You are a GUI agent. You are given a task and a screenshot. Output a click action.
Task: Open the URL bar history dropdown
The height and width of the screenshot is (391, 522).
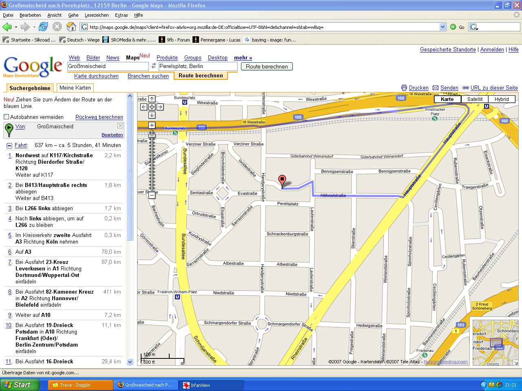(443, 27)
